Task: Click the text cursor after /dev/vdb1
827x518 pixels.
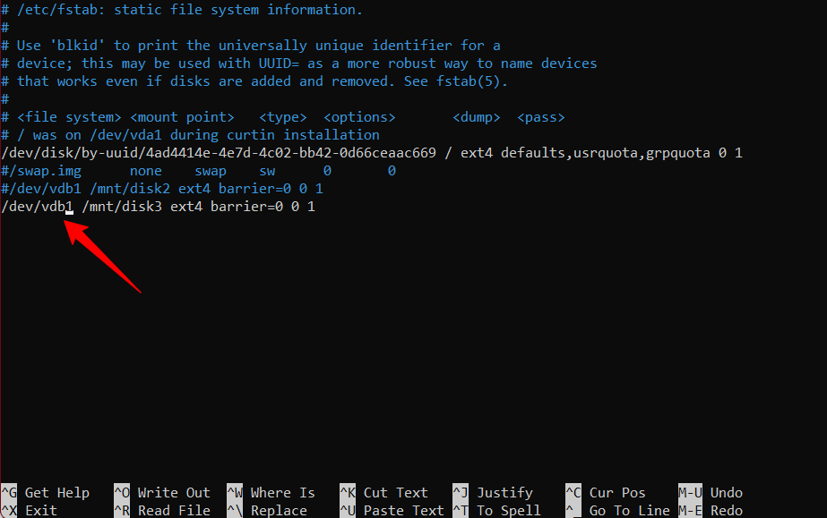Action: pos(69,207)
